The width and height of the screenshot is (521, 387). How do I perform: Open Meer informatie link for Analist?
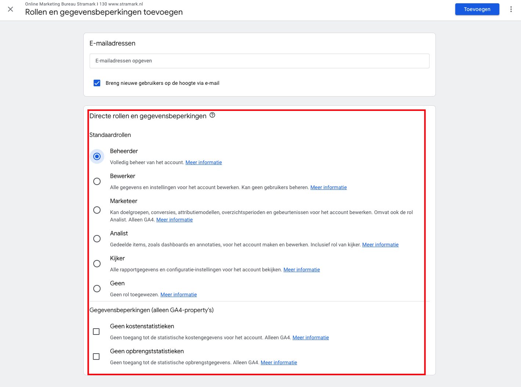click(380, 245)
